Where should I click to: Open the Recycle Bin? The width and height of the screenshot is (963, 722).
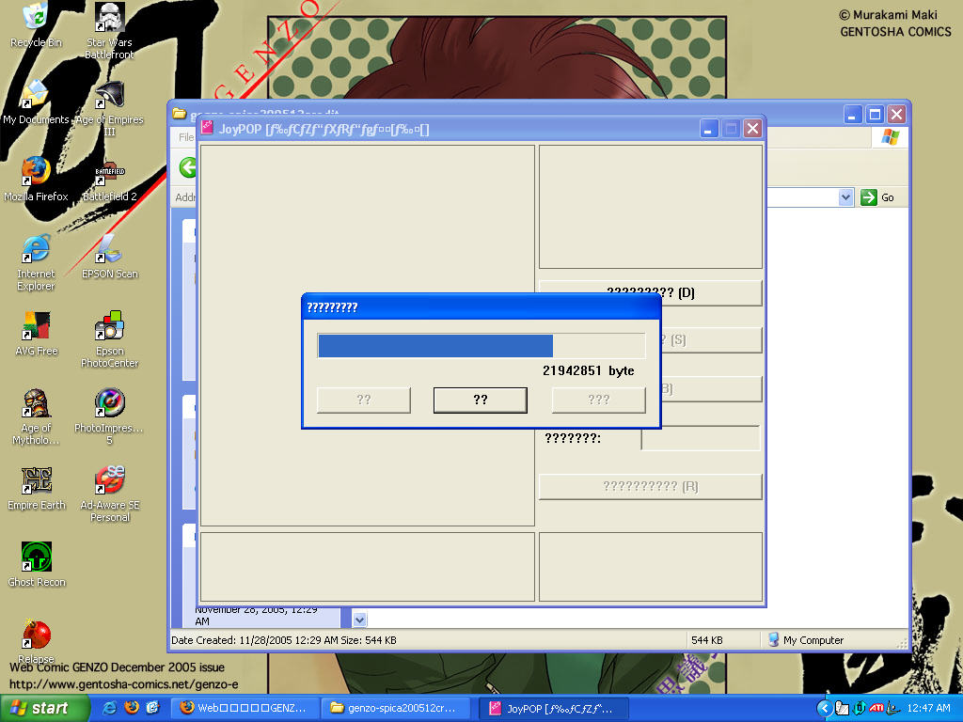point(36,19)
